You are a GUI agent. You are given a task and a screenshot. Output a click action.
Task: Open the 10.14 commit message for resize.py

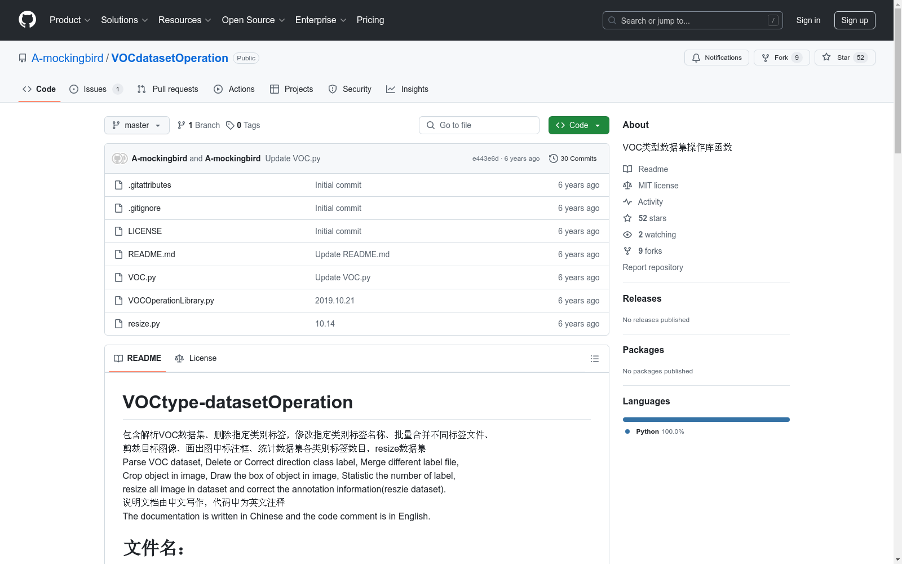(325, 324)
